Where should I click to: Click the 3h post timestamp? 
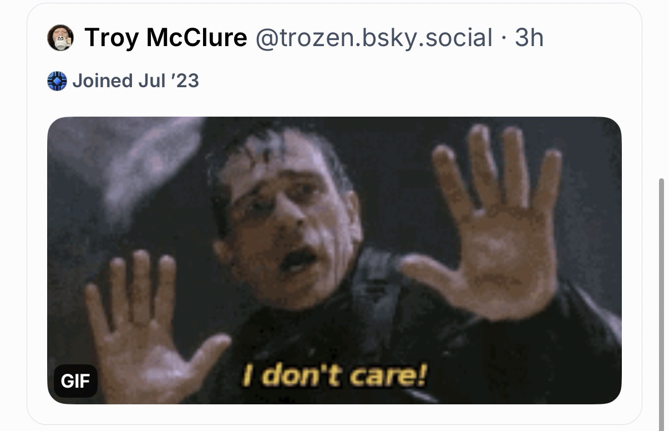pos(529,38)
